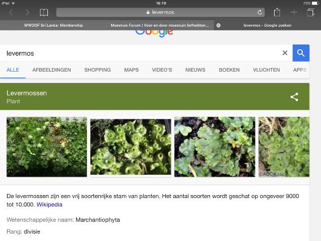The image size is (321, 241).
Task: Open fourth photo marked AOC Raad
Action: tap(284, 147)
